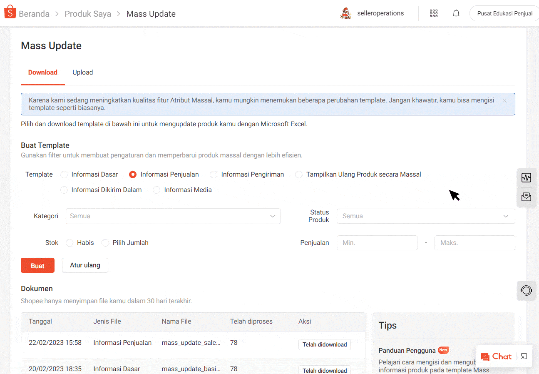This screenshot has height=374, width=539.
Task: Open the apps grid menu icon
Action: (433, 13)
